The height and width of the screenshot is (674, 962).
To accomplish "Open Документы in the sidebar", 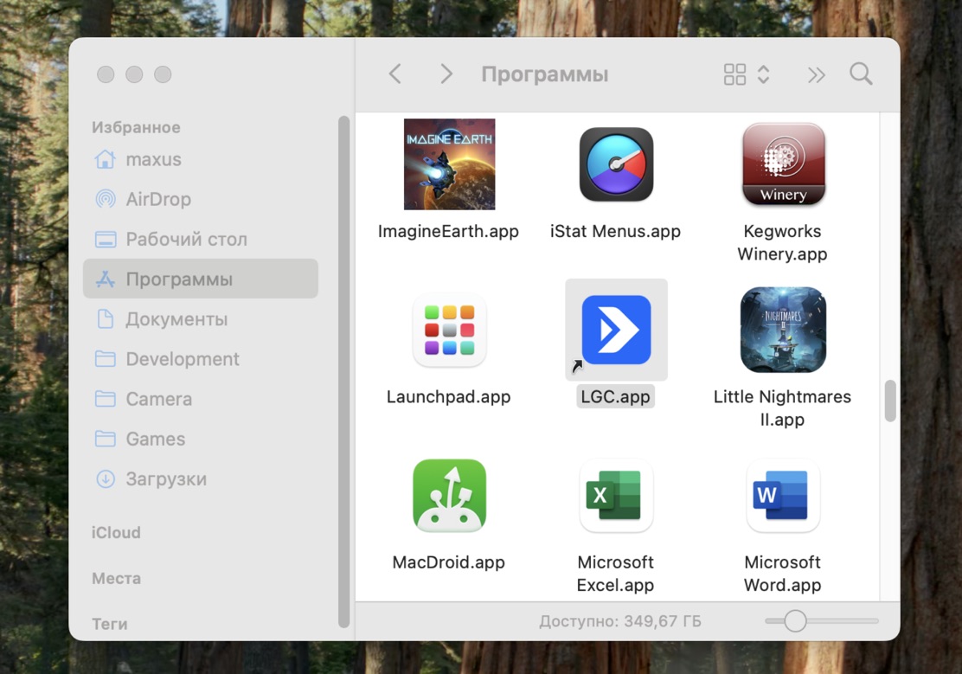I will click(x=200, y=319).
